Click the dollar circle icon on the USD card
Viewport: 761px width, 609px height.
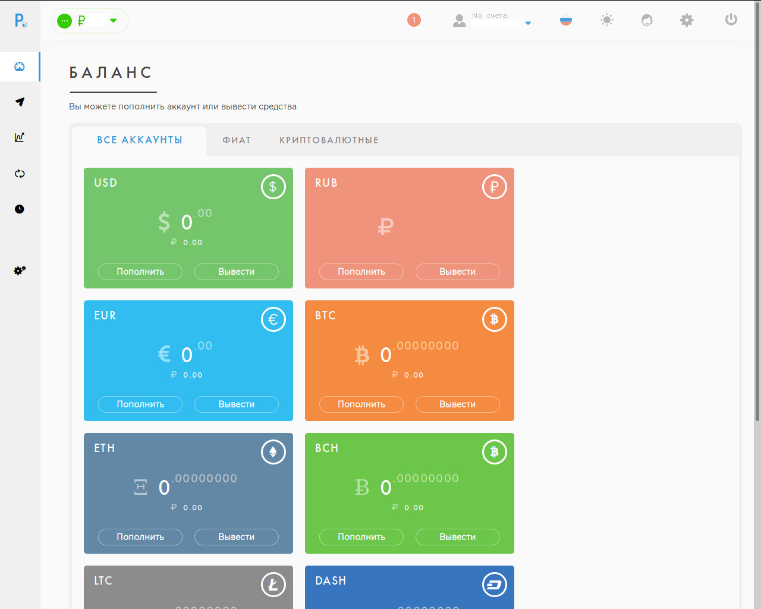[x=273, y=187]
